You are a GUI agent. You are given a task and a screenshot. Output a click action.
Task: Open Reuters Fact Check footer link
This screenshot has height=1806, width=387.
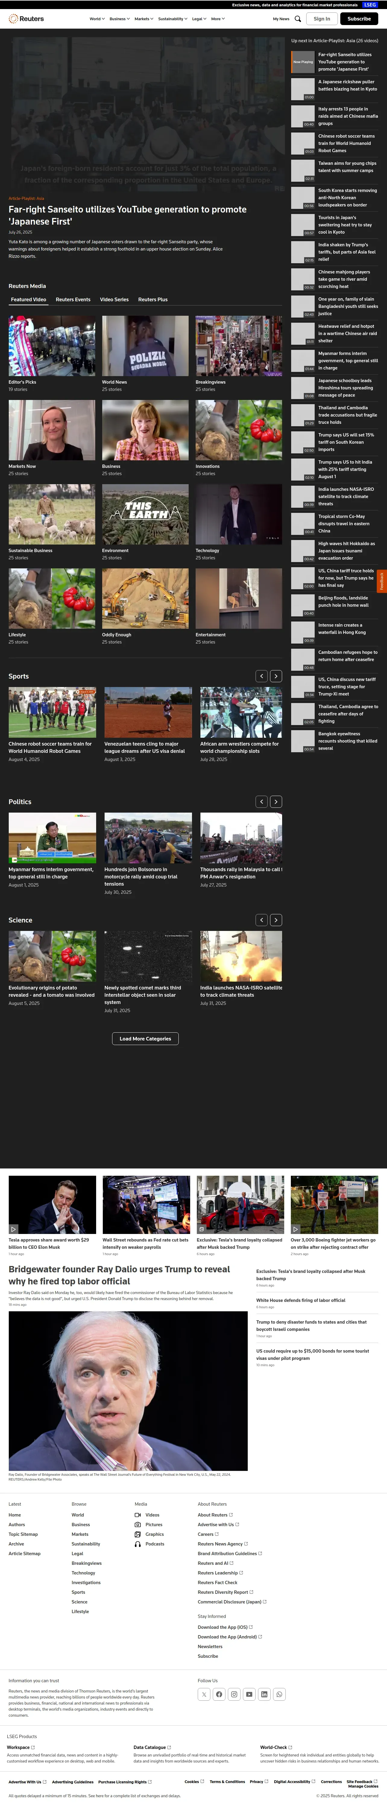218,1582
